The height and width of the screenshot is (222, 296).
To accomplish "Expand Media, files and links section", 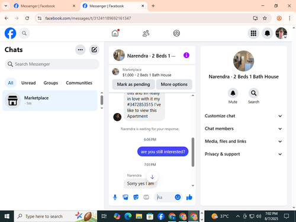I will [243, 141].
